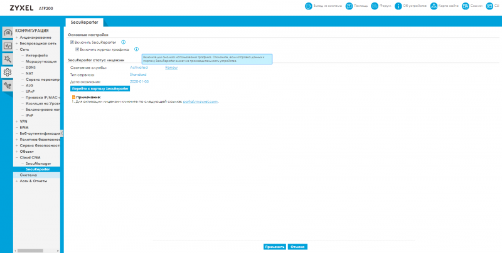
Task: Collapse the navigation panel with the arrow handle
Action: coord(61,133)
